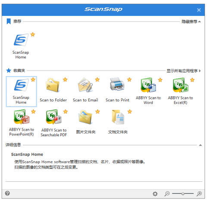Toggle favorite star on ABBYY Scan to Excel
The height and width of the screenshot is (202, 207).
pyautogui.click(x=192, y=80)
